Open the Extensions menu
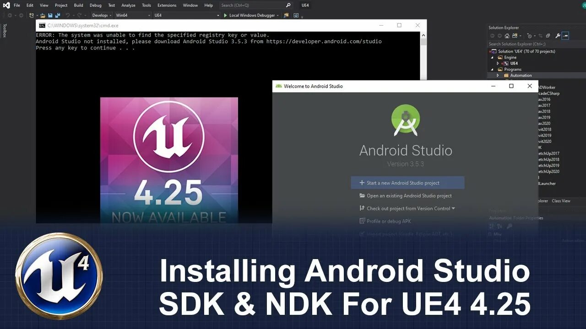The height and width of the screenshot is (329, 586). [167, 5]
